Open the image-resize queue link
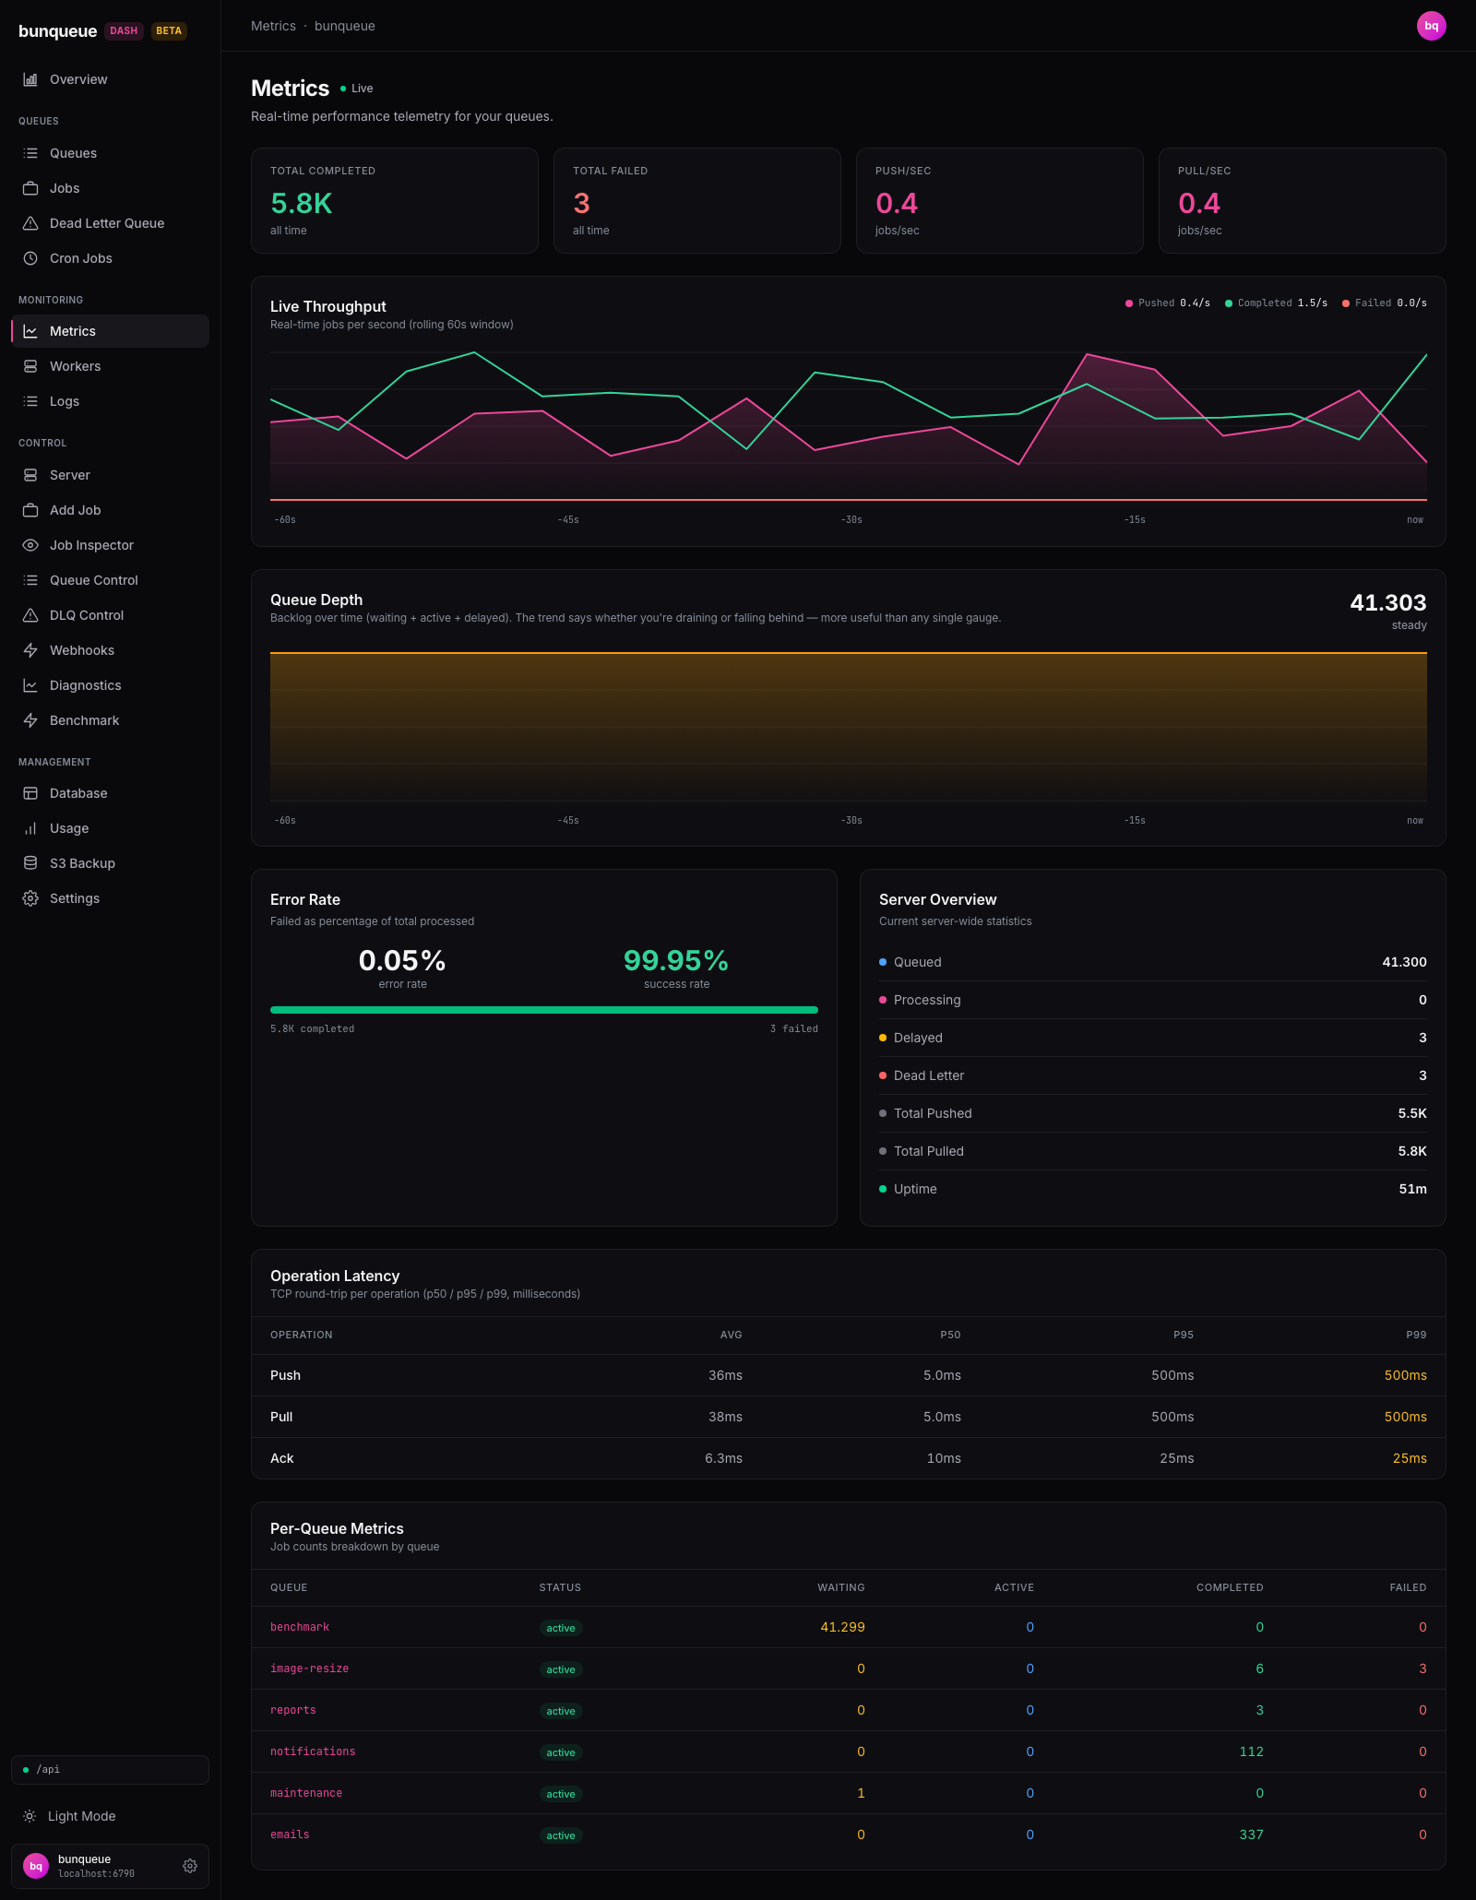The width and height of the screenshot is (1476, 1900). [309, 1668]
